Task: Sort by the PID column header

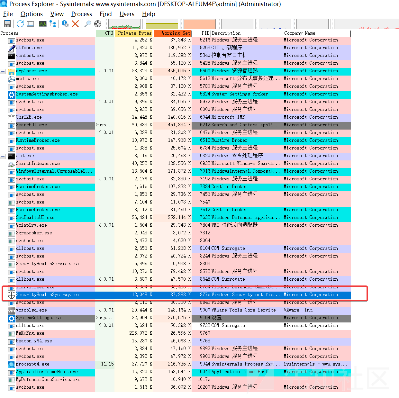Action: tap(202, 33)
